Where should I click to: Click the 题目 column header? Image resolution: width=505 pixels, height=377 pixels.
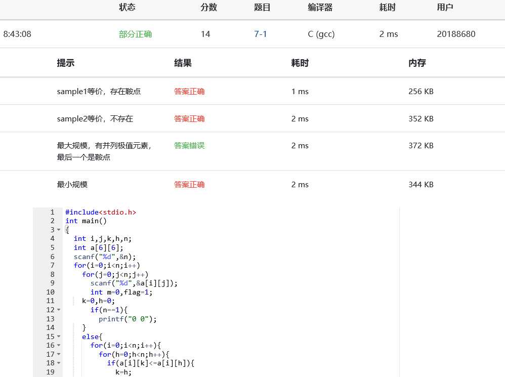point(262,7)
